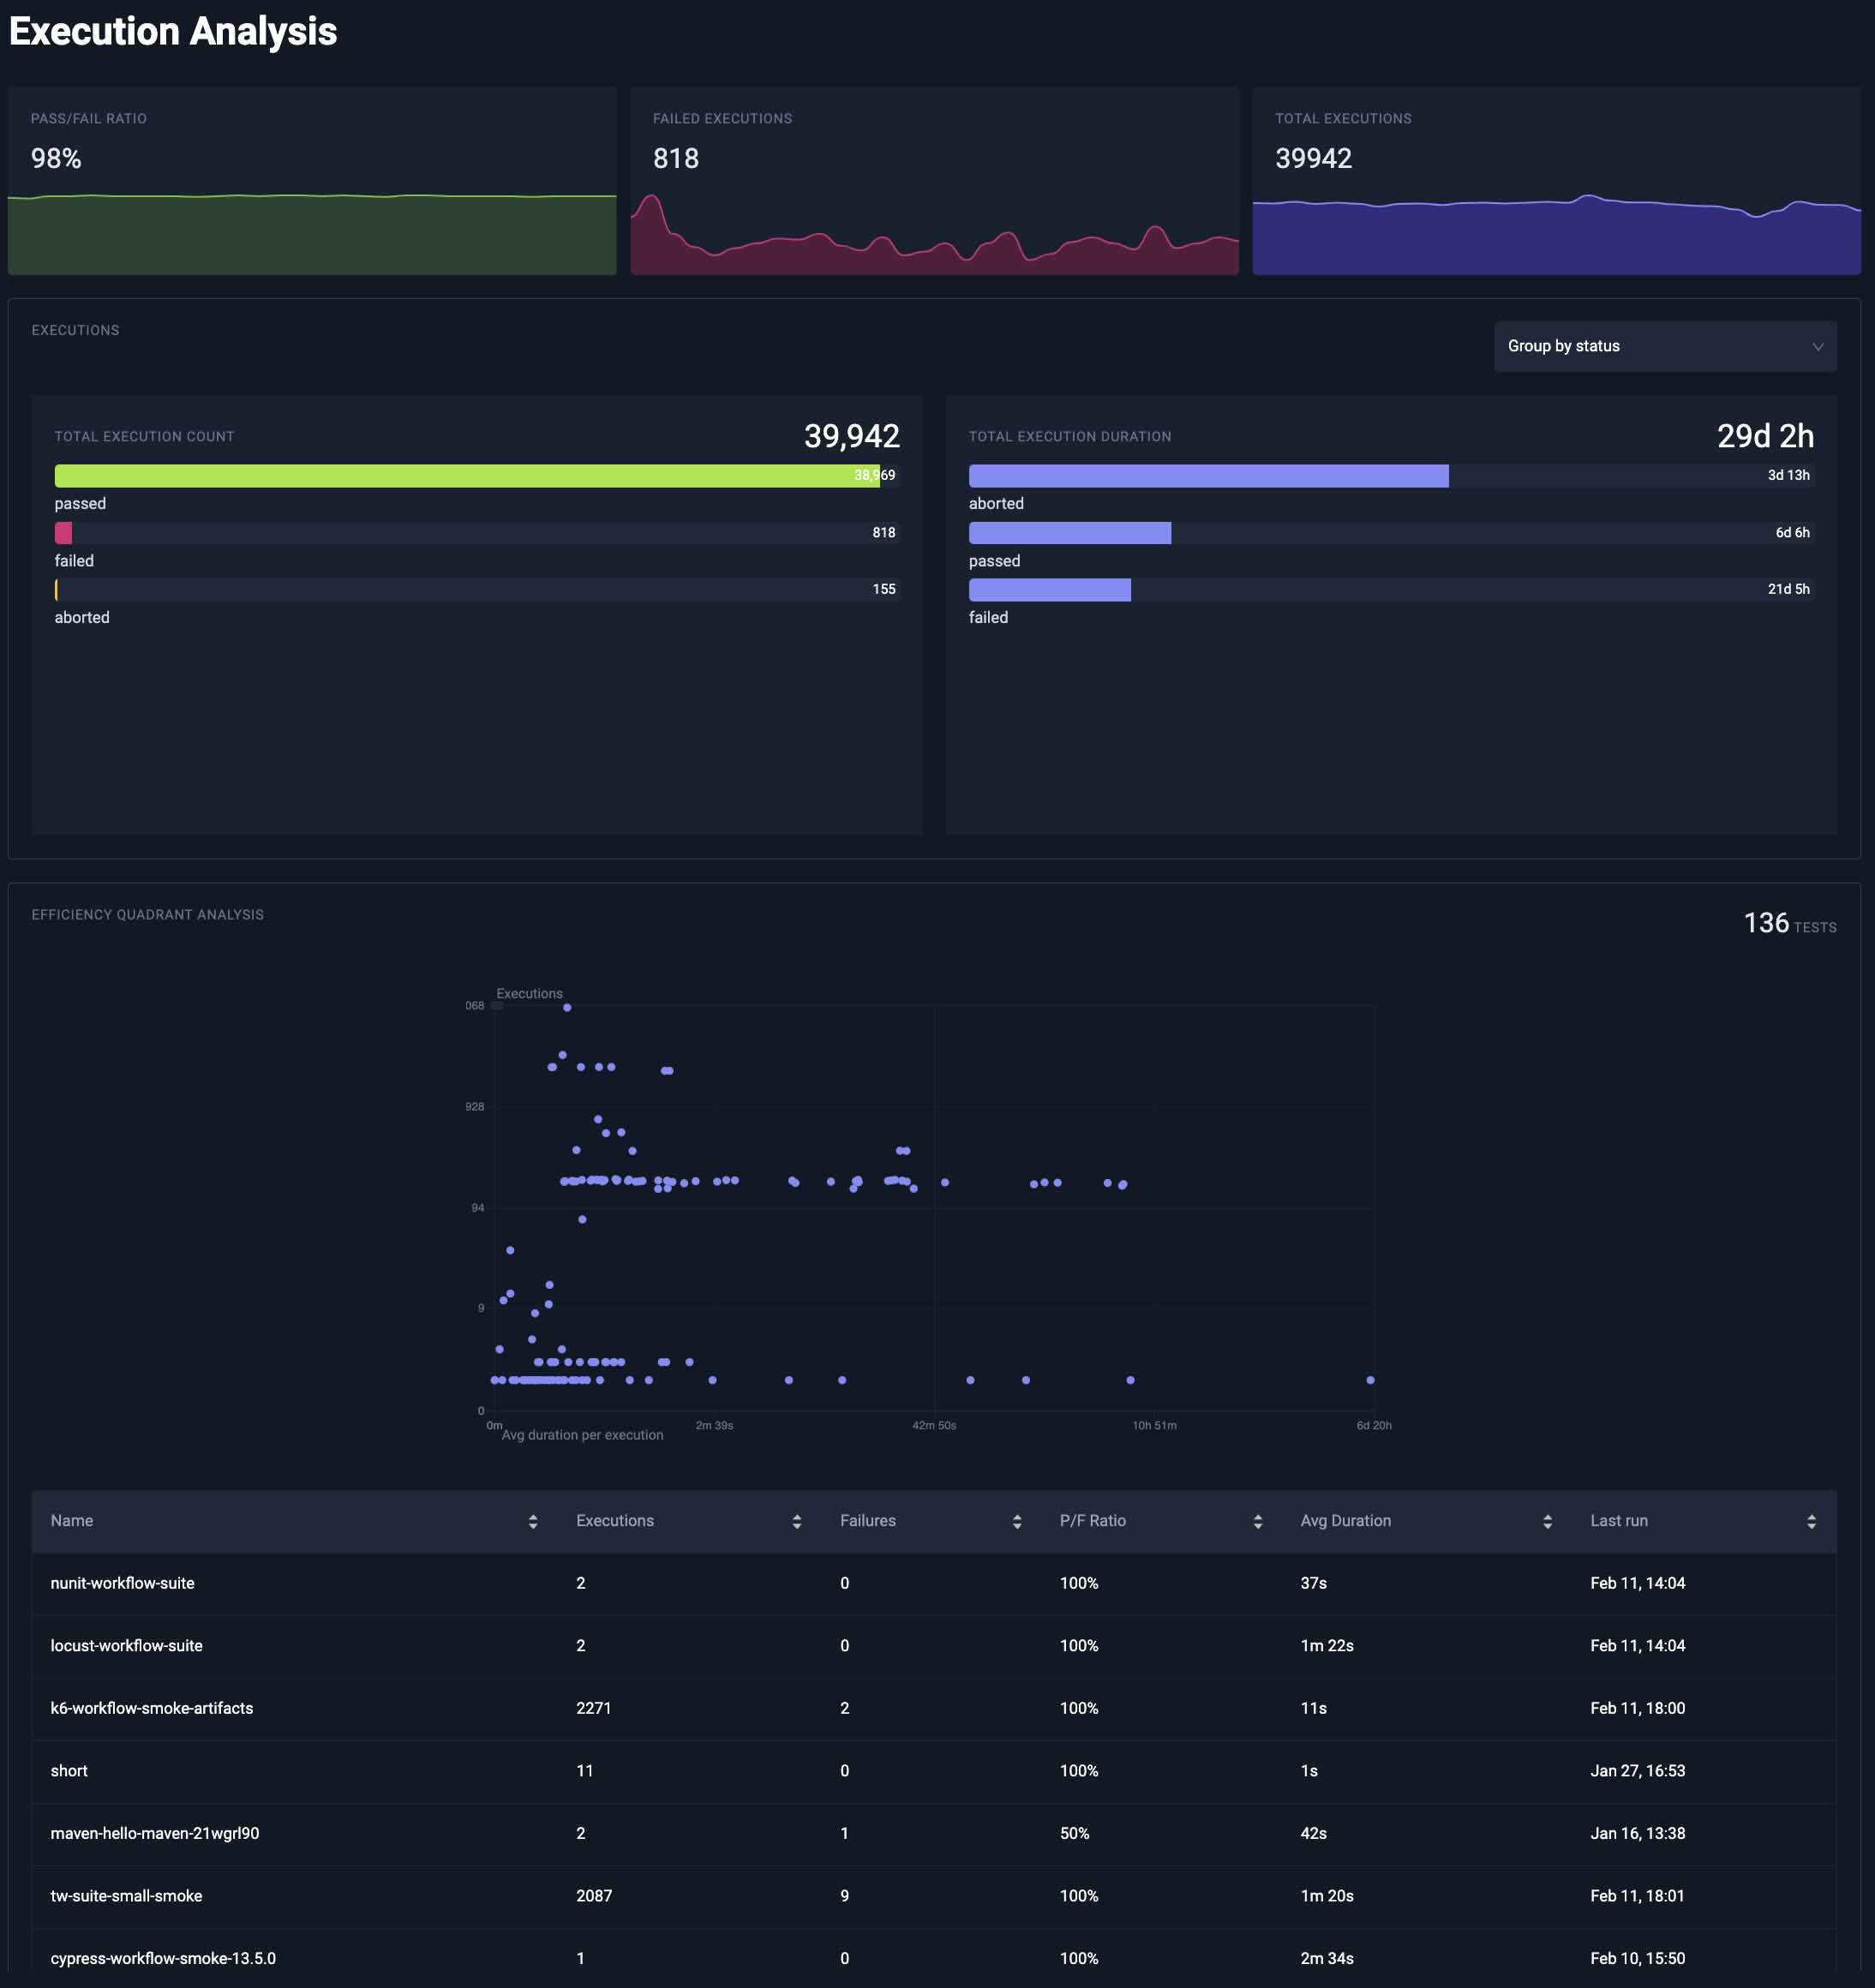Sort by Avg Duration via its sort icon
Screen dimensions: 1875x1988
tap(1548, 1520)
